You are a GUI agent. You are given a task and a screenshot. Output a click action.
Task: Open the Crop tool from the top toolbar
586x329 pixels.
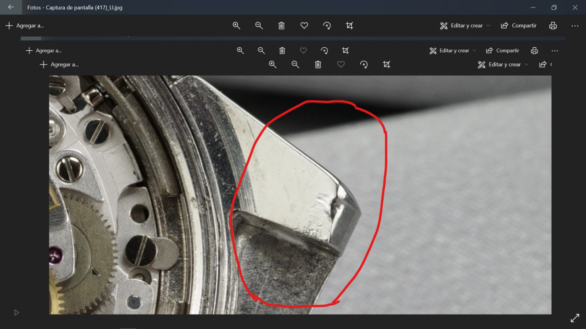coord(349,25)
